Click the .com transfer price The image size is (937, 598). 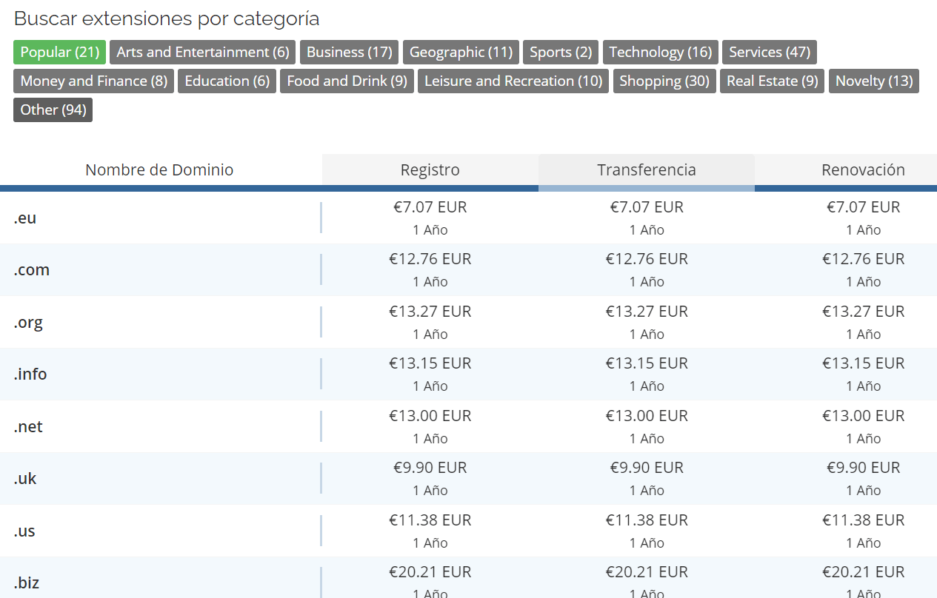pyautogui.click(x=647, y=259)
